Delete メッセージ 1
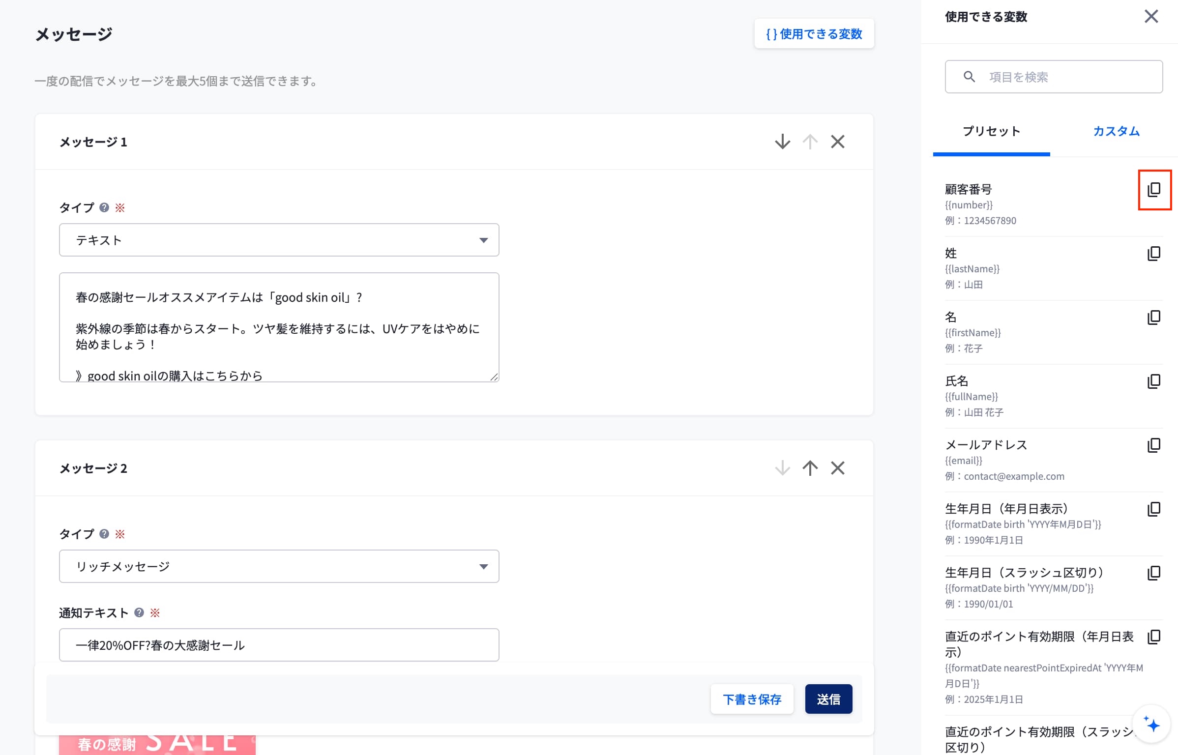This screenshot has width=1178, height=755. coord(838,142)
